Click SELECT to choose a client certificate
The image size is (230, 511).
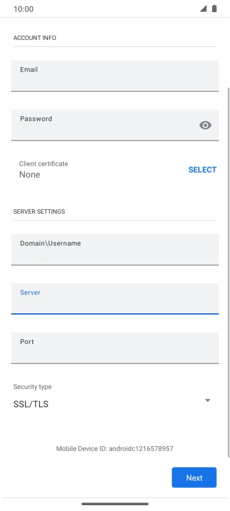point(202,169)
